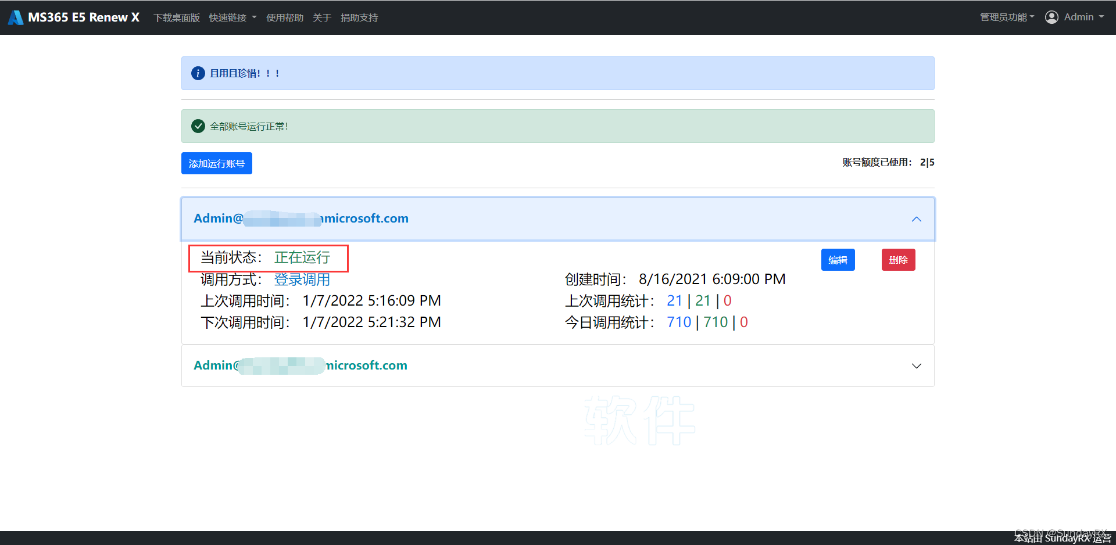Image resolution: width=1116 pixels, height=545 pixels.
Task: Open the 快速链接 dropdown menu
Action: 233,18
